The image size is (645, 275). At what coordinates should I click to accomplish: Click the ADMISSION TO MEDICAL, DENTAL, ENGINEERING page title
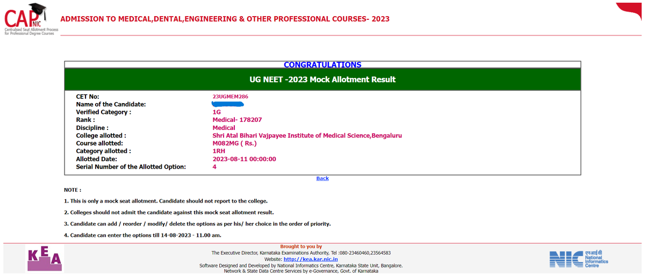(x=225, y=19)
